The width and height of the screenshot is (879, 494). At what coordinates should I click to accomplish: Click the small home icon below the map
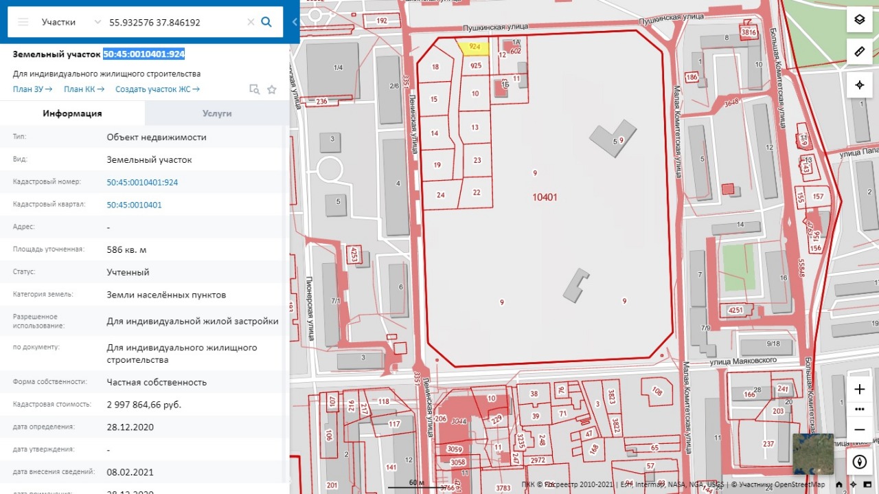(x=839, y=484)
